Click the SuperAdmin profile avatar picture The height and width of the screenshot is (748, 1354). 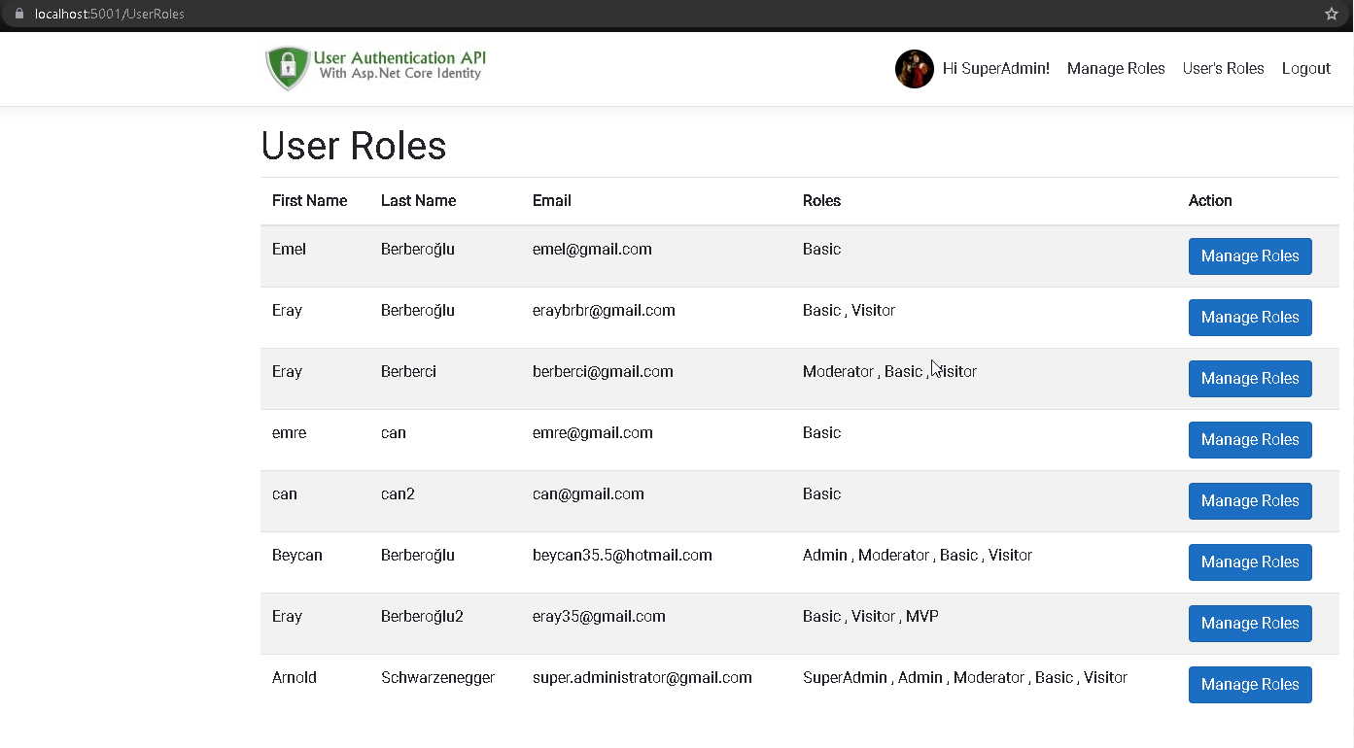(x=914, y=69)
